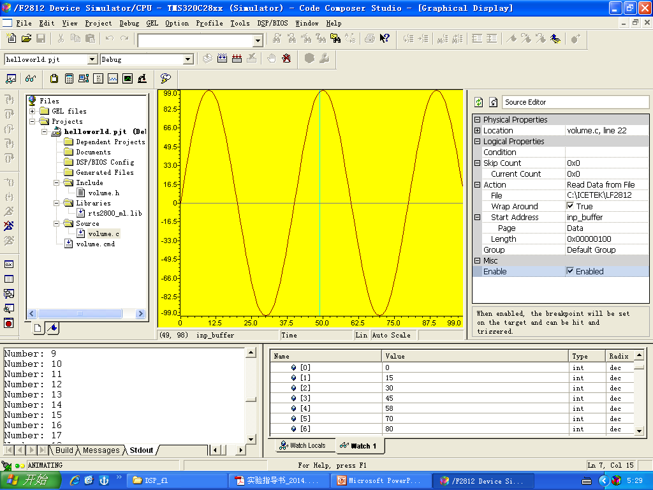653x490 pixels.
Task: Open the helloworld.pjt project dropdown
Action: click(93, 59)
